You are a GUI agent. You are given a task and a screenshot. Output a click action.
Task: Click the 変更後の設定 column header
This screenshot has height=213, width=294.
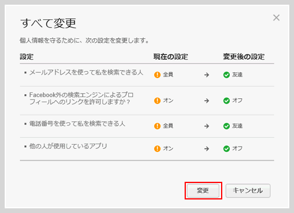pyautogui.click(x=244, y=56)
